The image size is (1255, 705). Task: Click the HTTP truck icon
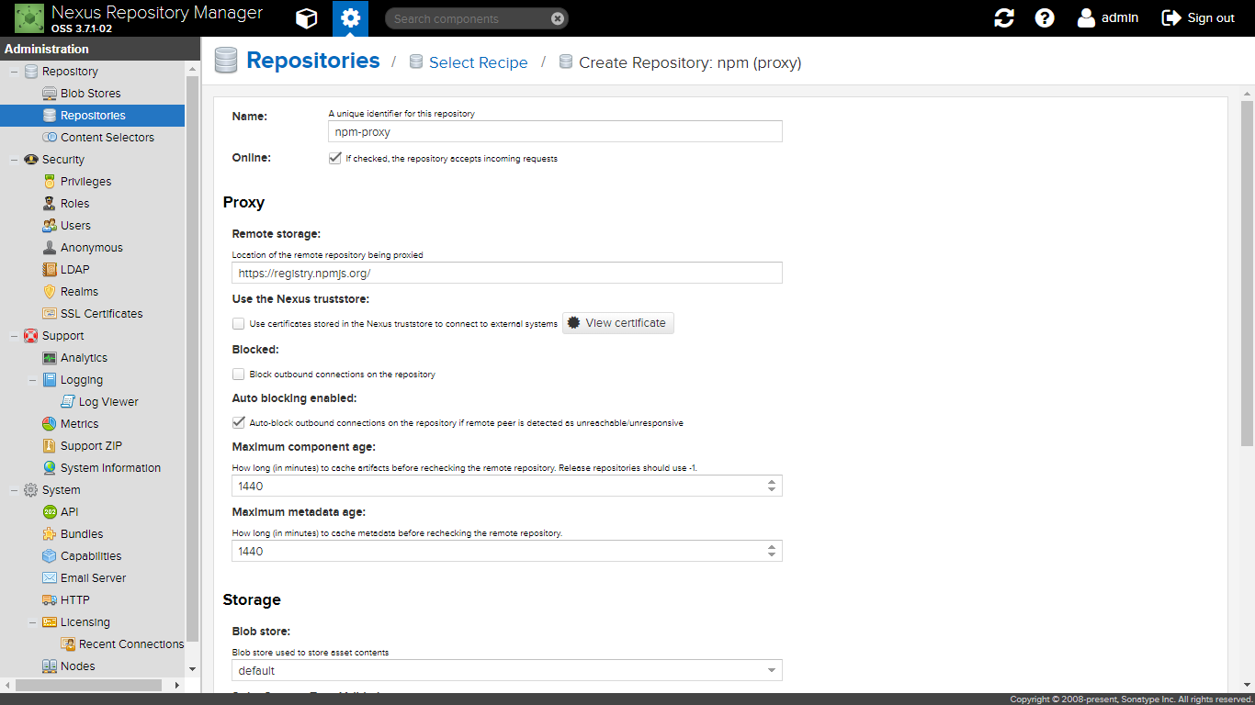point(50,600)
